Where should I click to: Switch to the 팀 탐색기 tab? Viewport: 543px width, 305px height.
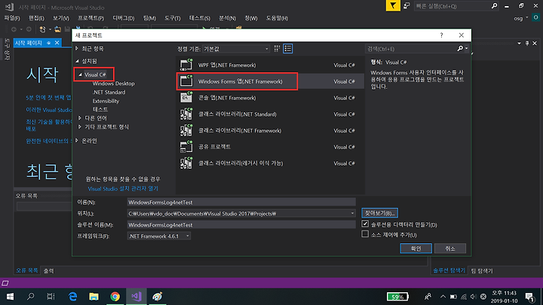coord(482,271)
